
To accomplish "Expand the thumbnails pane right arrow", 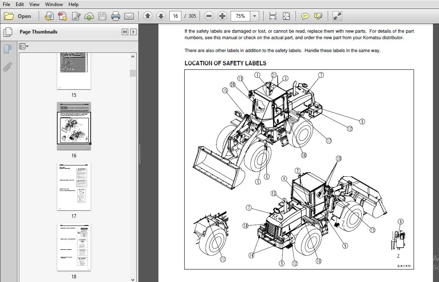I will (x=133, y=32).
